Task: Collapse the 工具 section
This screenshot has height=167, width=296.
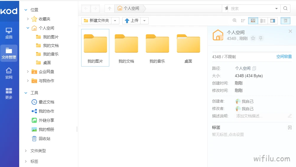Action: (26, 93)
